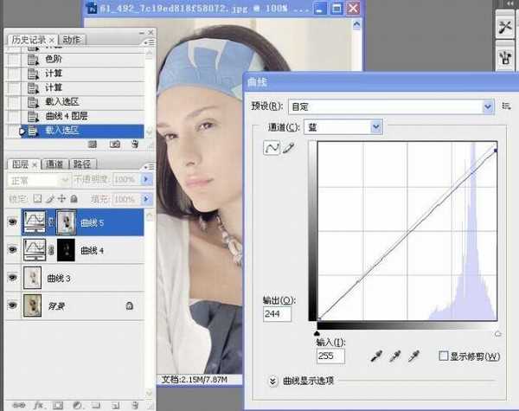Select the pencil draw-curve tool
519x411 pixels.
click(289, 150)
